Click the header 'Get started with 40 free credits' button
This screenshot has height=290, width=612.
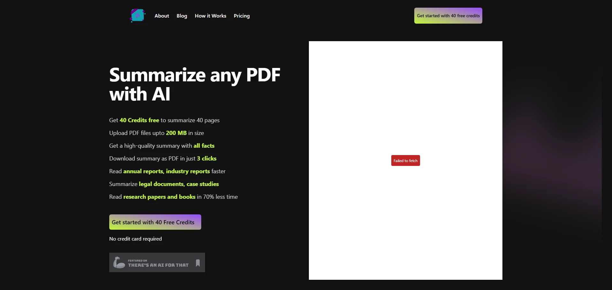[448, 16]
